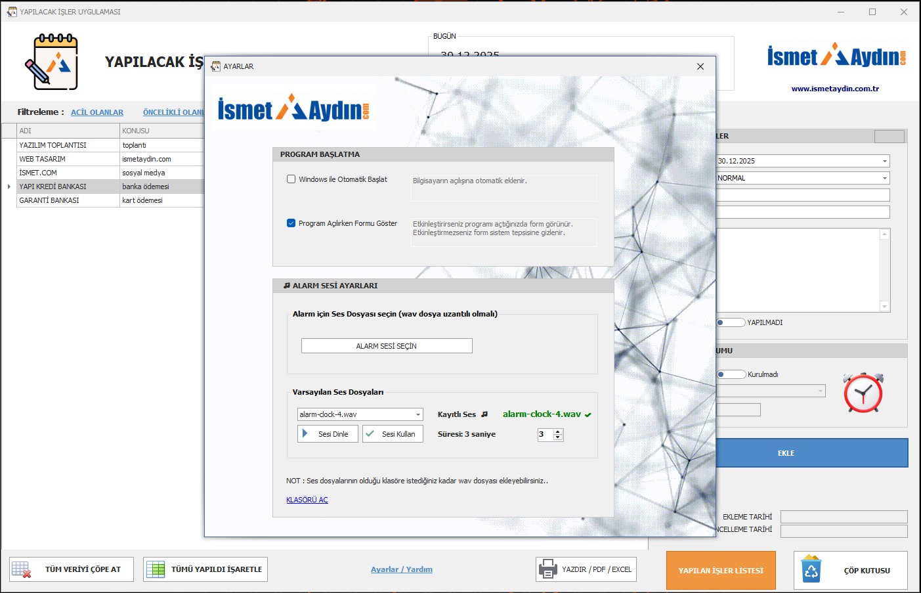
Task: Click the printer icon for YAZDIR / PDF / EXCEL
Action: click(x=547, y=569)
